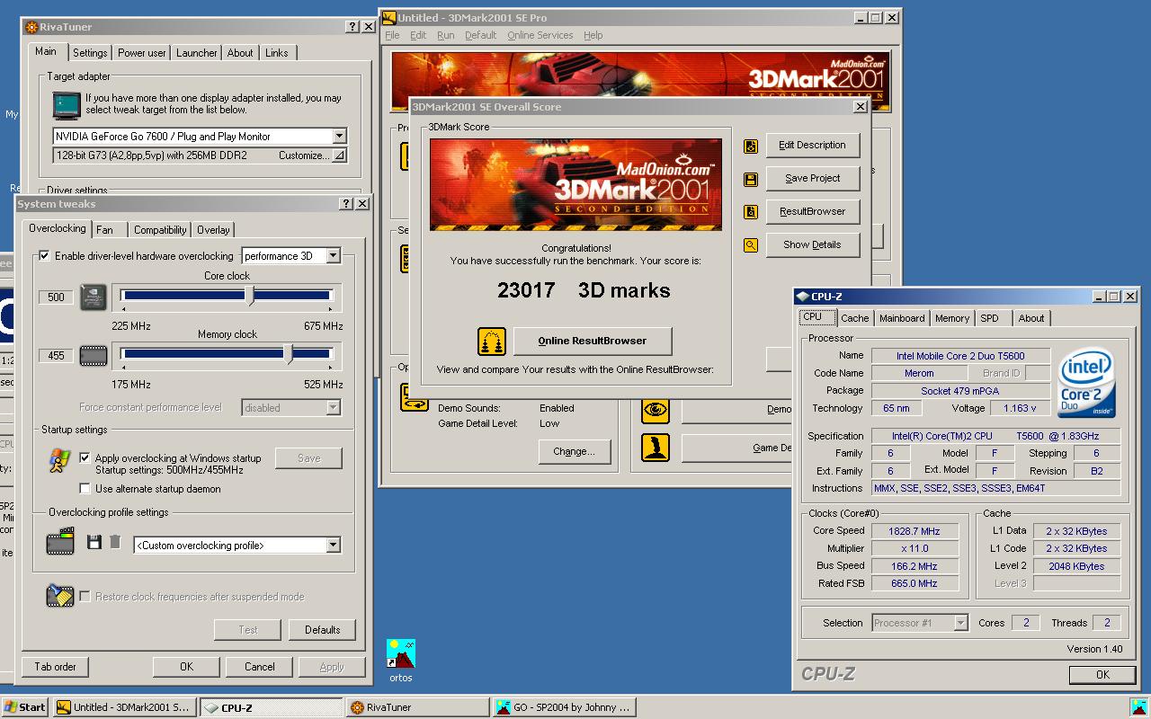Open the performance 3D dropdown
The image size is (1151, 719).
333,256
